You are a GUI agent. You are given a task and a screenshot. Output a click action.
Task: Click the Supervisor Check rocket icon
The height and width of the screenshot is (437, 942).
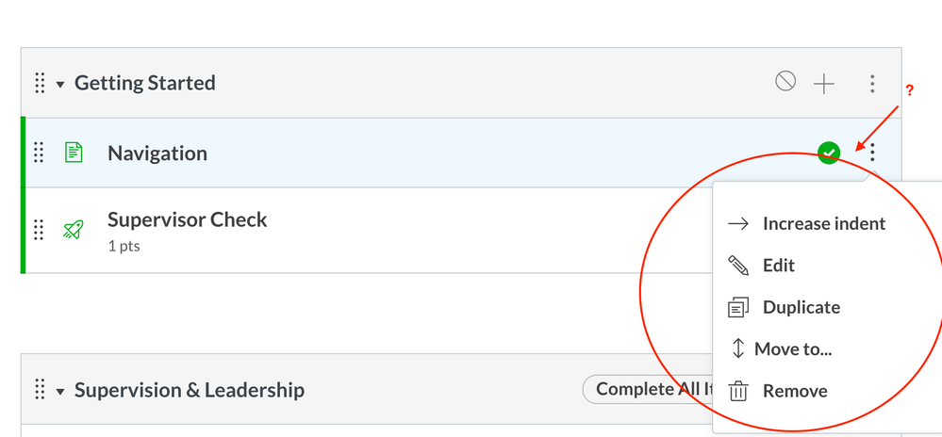pyautogui.click(x=74, y=229)
